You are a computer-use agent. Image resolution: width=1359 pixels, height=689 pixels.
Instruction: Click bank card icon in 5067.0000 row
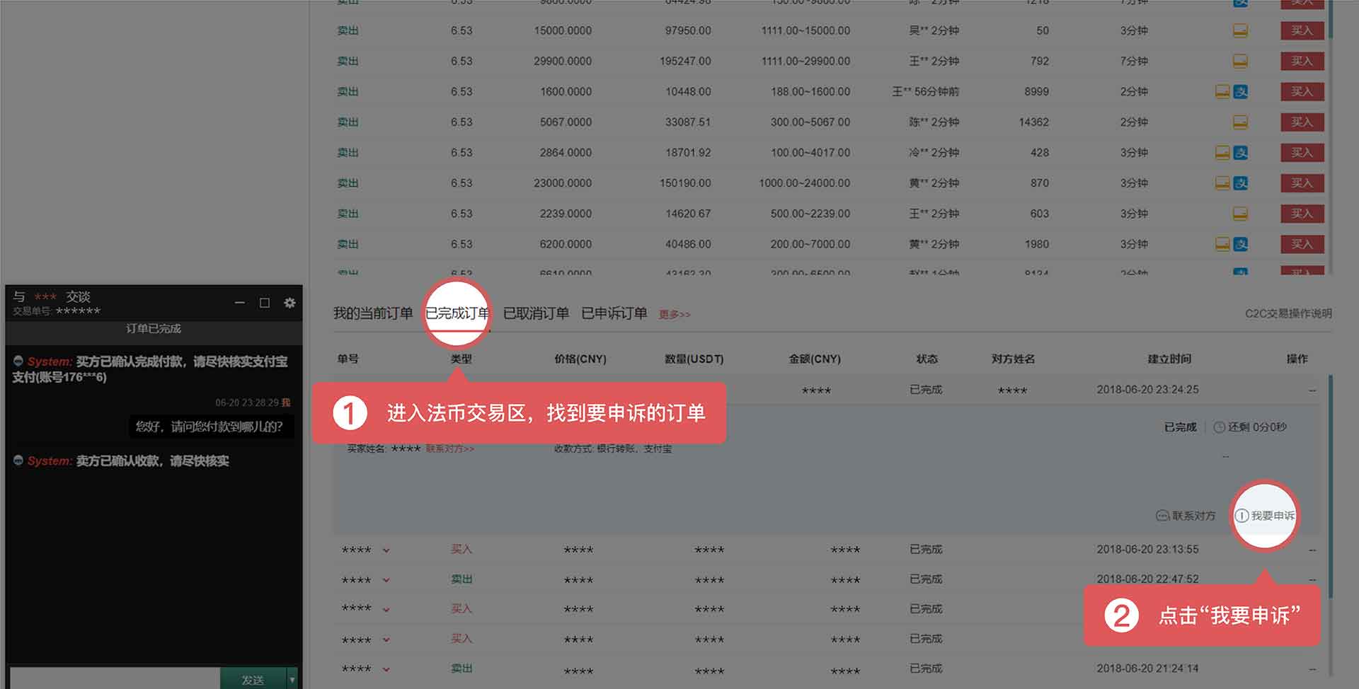[x=1240, y=122]
